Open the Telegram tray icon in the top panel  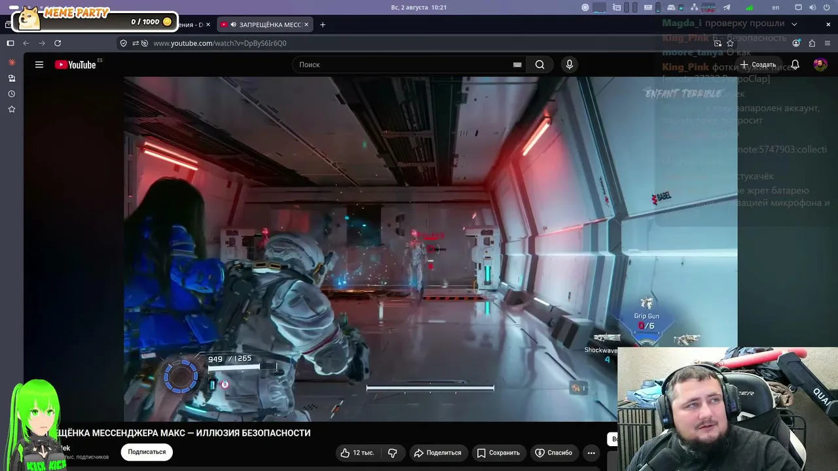pyautogui.click(x=727, y=7)
